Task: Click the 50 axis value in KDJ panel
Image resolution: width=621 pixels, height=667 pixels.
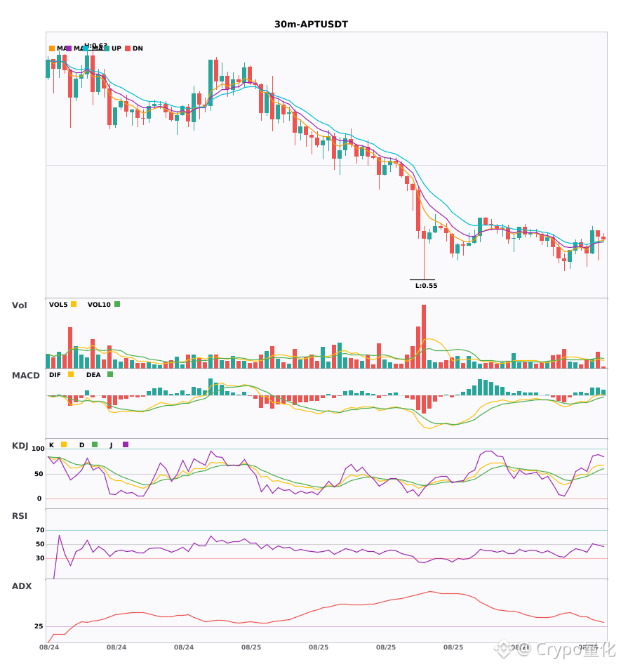Action: coord(39,474)
